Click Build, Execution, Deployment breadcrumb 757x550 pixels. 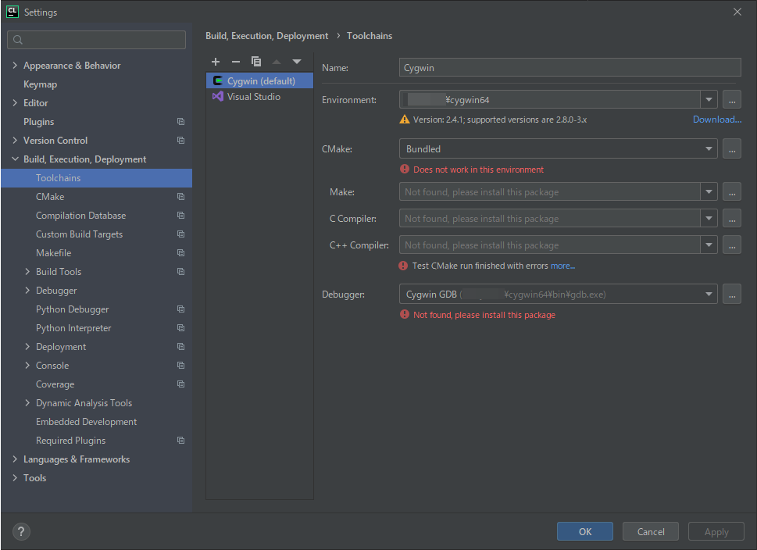pyautogui.click(x=266, y=36)
